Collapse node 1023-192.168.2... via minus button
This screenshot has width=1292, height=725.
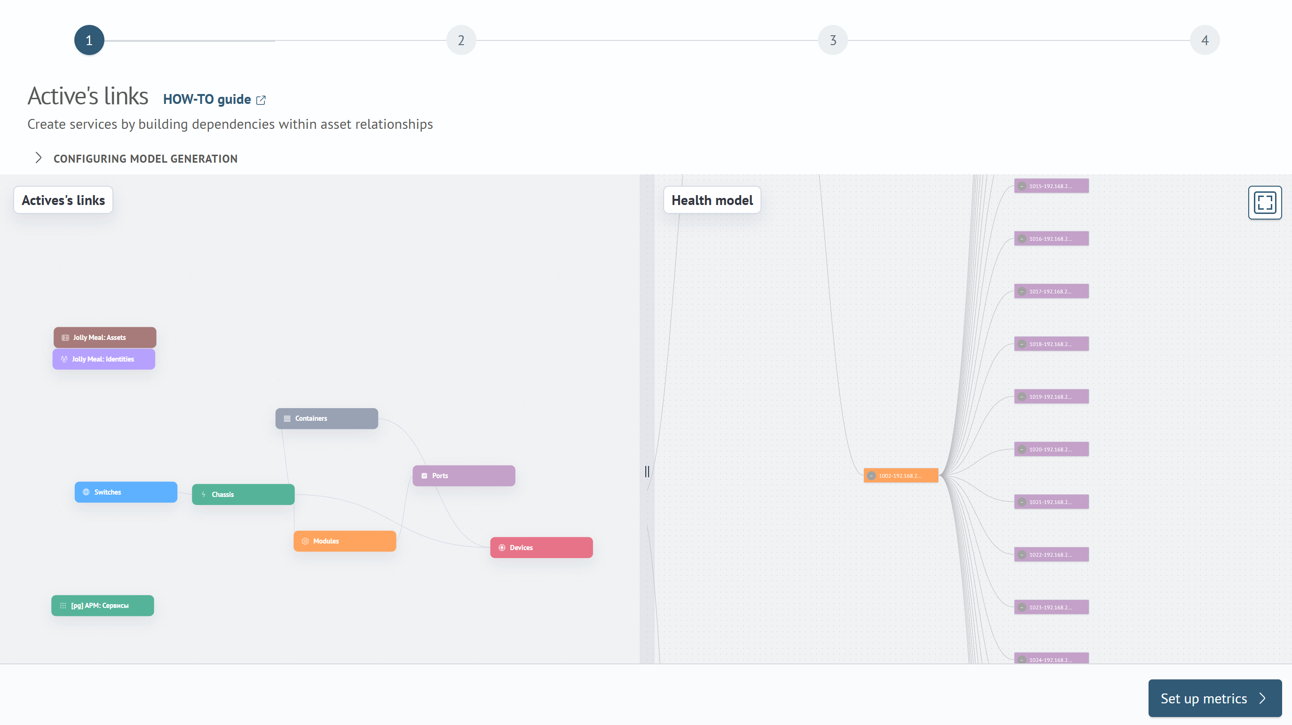point(1022,607)
